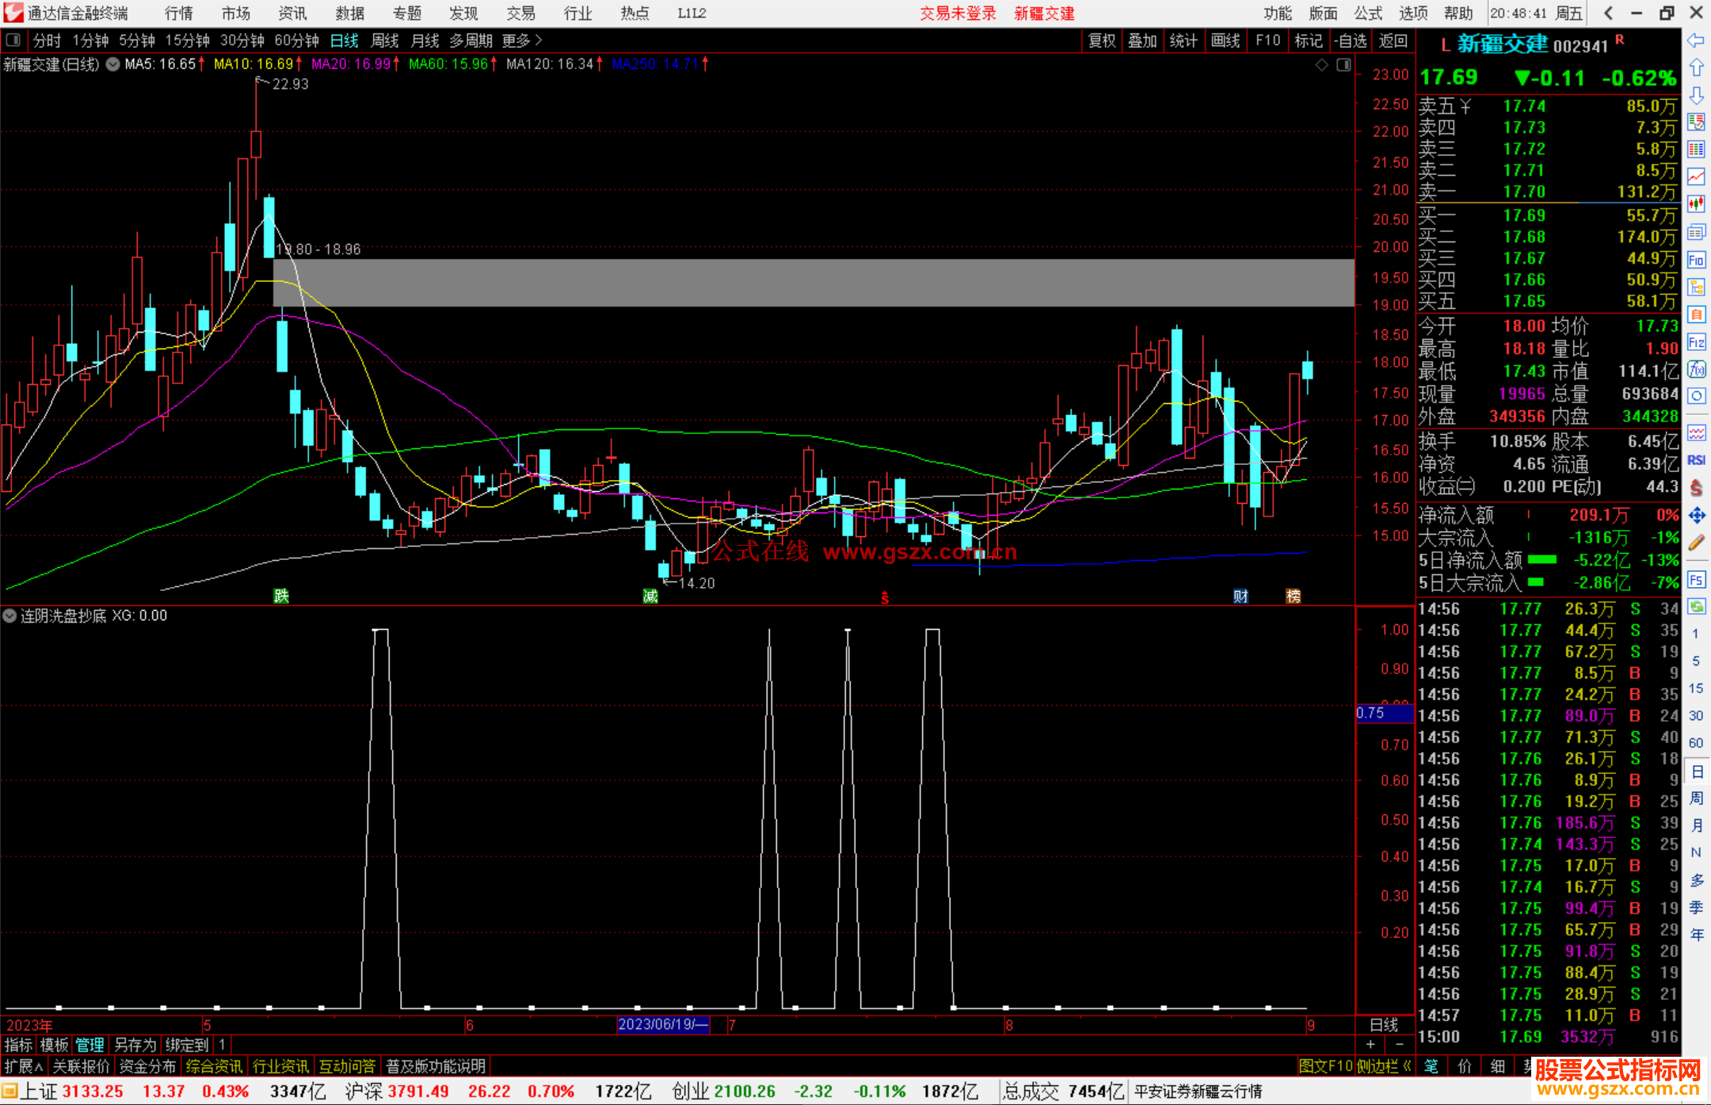Click the 复权 button
Viewport: 1711px width, 1105px height.
click(1101, 40)
